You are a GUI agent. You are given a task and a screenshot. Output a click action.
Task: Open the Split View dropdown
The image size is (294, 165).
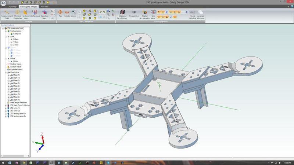(x=153, y=15)
